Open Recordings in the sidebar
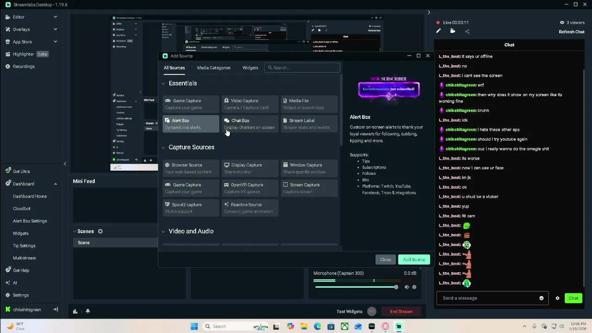This screenshot has width=592, height=333. click(24, 67)
